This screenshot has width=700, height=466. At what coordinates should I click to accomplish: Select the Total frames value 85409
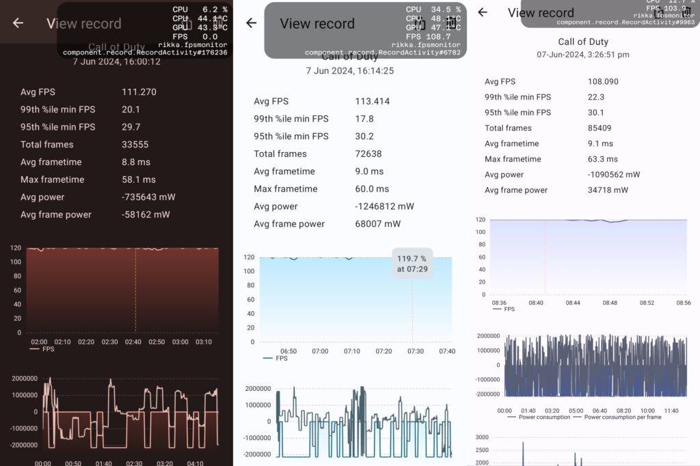(600, 128)
